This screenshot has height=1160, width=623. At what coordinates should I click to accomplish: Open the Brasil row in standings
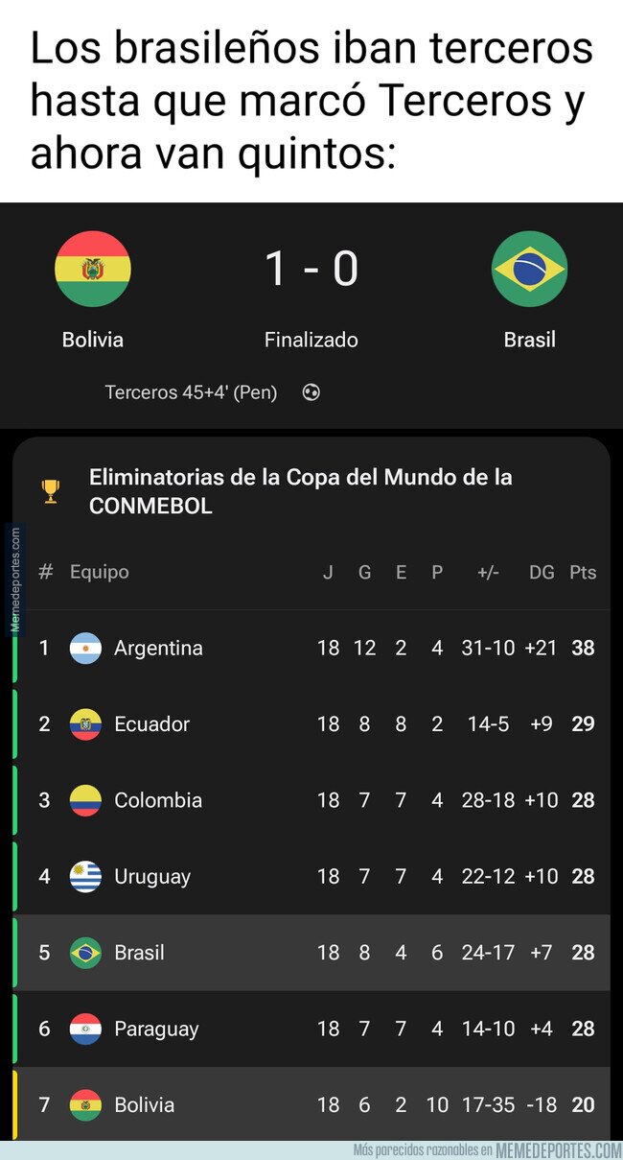[x=311, y=953]
